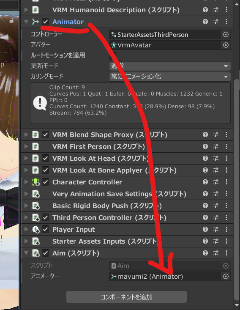Image resolution: width=240 pixels, height=310 pixels.
Task: Expand Player Input foldout
Action: tap(26, 230)
